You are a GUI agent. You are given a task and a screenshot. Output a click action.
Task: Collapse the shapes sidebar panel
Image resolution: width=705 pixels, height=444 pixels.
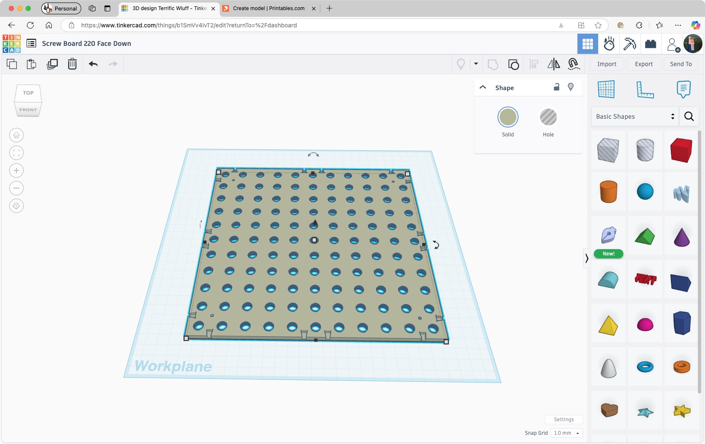(586, 258)
